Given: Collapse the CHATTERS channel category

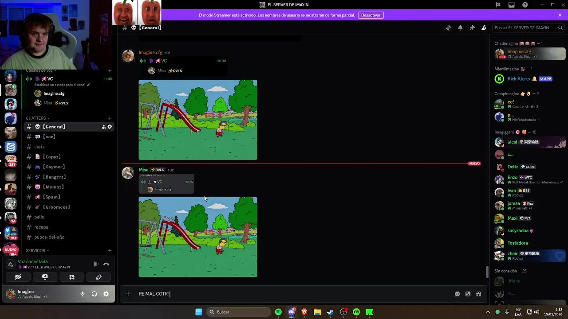Looking at the screenshot, I should tap(38, 118).
